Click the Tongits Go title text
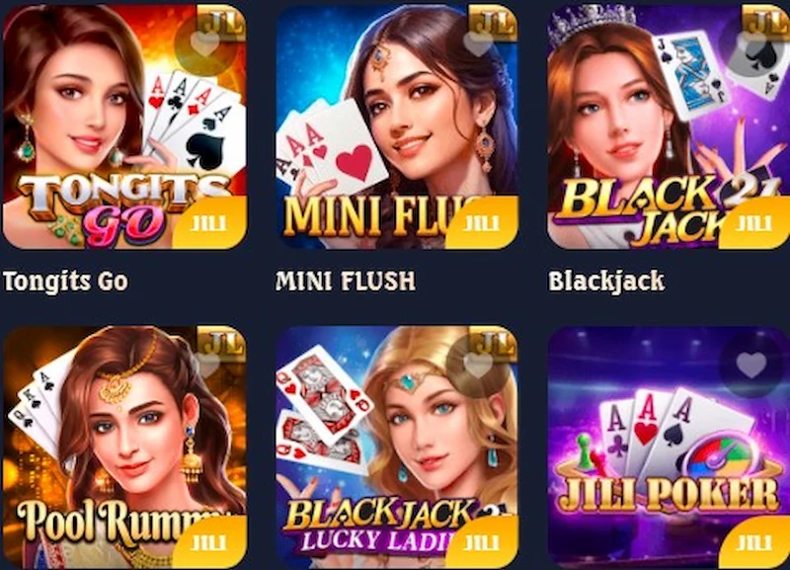This screenshot has height=570, width=790. tap(65, 282)
